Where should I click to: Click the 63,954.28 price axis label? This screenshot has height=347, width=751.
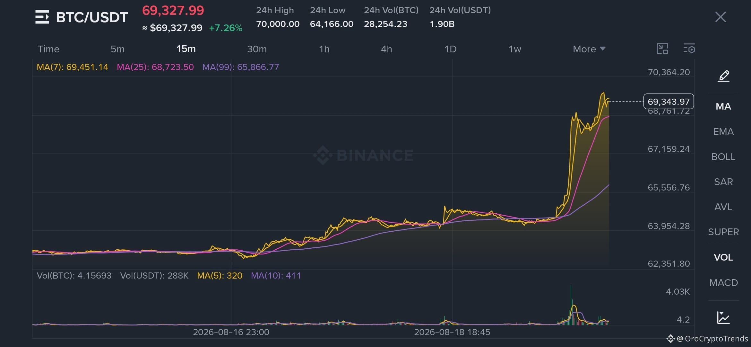pyautogui.click(x=669, y=226)
